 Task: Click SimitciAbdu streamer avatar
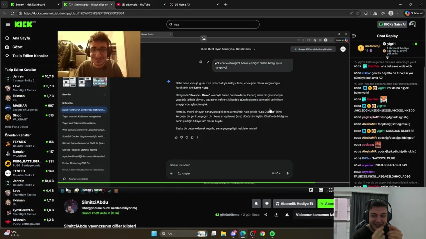point(71,206)
